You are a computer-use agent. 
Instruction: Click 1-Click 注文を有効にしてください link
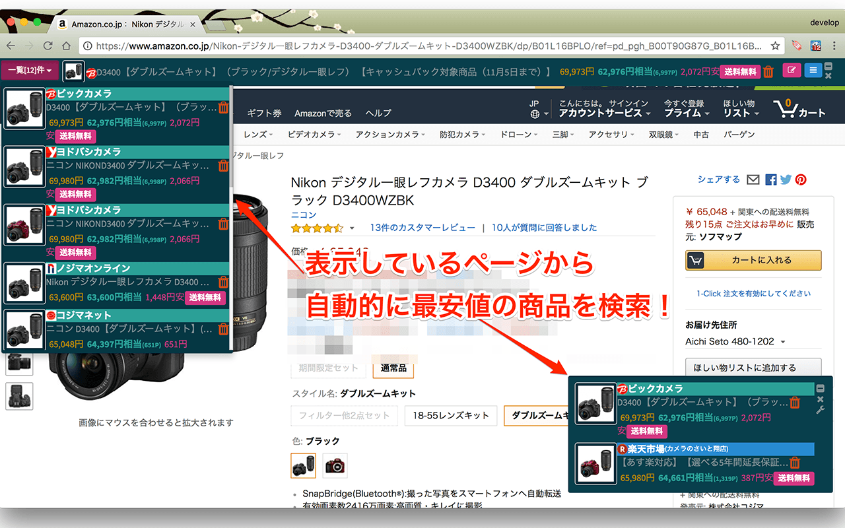pos(753,293)
